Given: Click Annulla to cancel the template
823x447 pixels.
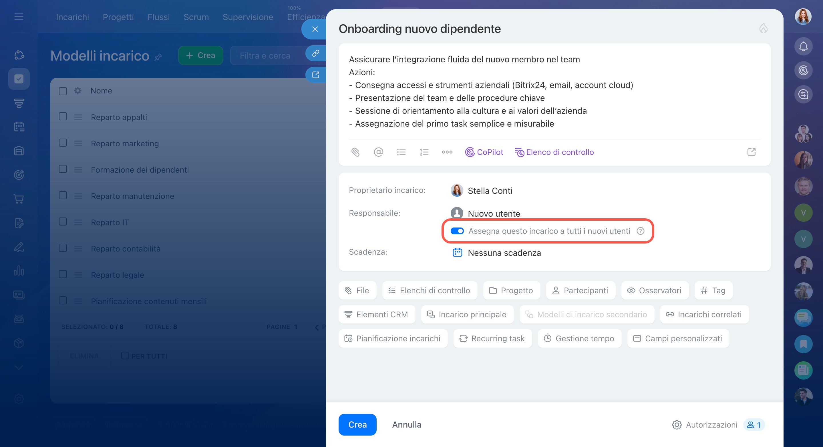Looking at the screenshot, I should click(406, 424).
